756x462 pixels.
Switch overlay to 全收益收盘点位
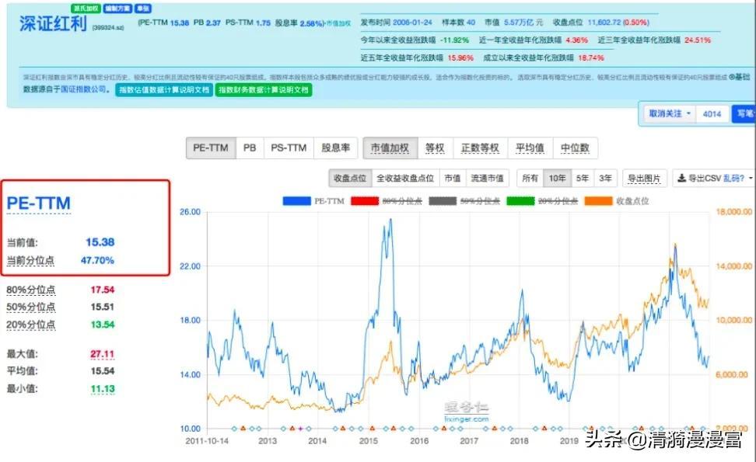(405, 178)
